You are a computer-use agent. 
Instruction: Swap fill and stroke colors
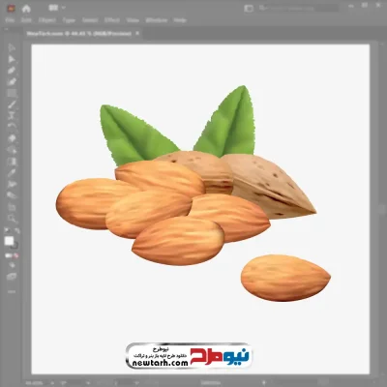pyautogui.click(x=17, y=231)
